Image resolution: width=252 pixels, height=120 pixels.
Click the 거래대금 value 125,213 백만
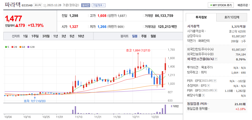tap(167, 27)
